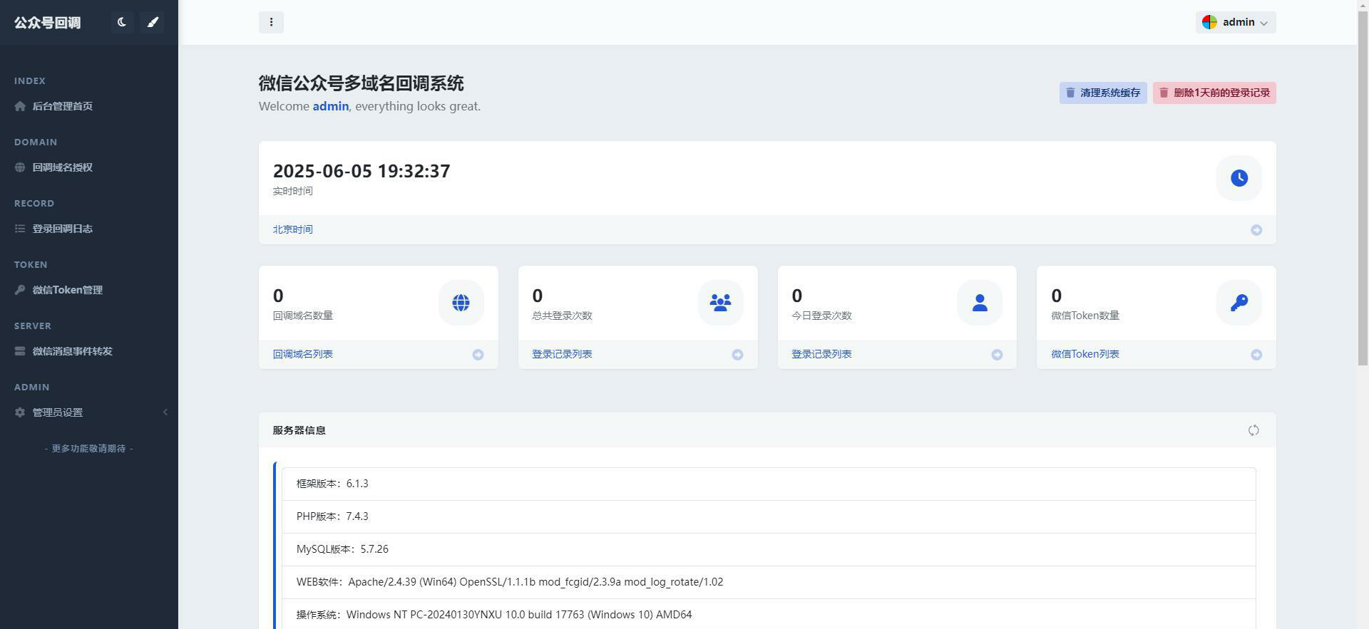Toggle dark mode with the moon icon
This screenshot has height=629, width=1369.
pyautogui.click(x=122, y=22)
